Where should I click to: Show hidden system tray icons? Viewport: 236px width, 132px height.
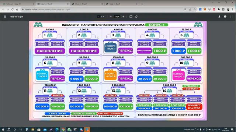point(198,129)
